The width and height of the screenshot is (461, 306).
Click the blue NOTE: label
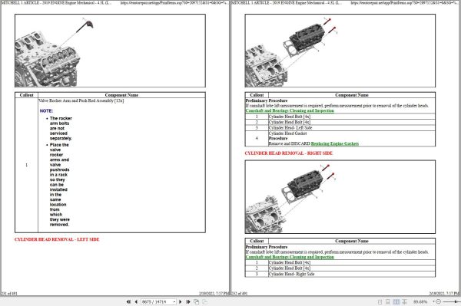[x=46, y=111]
